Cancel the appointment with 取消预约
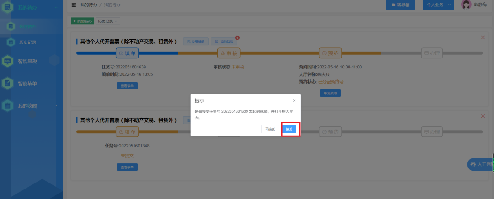This screenshot has height=199, width=494. point(330,93)
